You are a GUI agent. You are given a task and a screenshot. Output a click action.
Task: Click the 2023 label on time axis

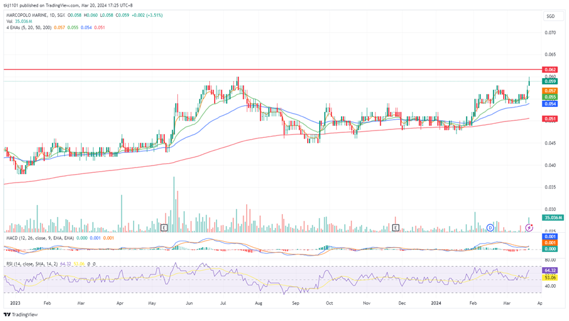(15, 303)
